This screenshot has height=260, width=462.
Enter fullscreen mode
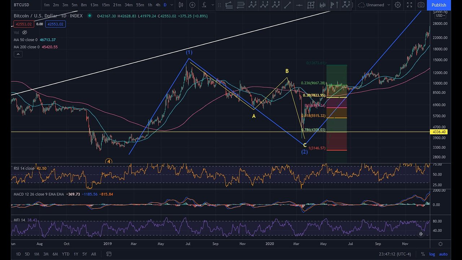click(x=409, y=5)
